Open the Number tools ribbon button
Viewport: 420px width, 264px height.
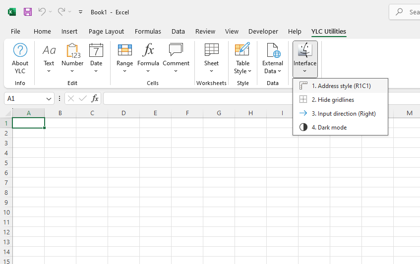[x=72, y=57]
